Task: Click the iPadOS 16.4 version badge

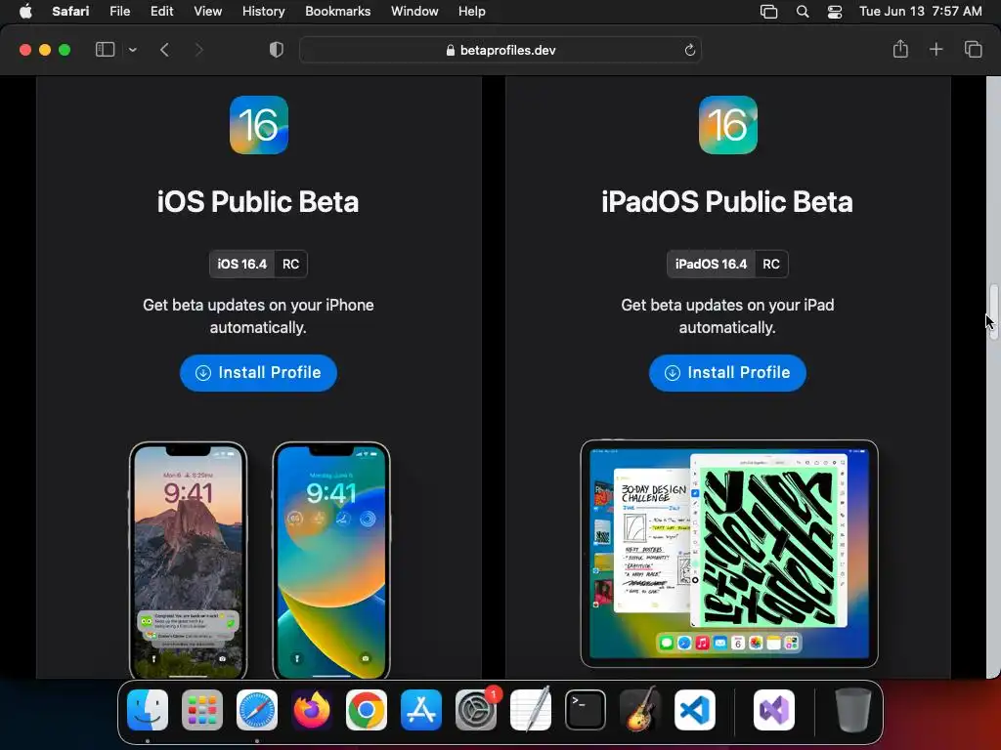Action: 711,264
